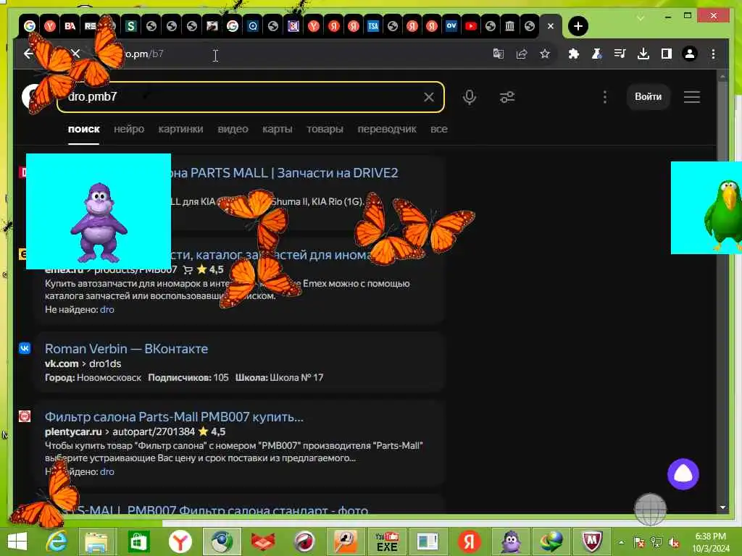This screenshot has width=742, height=556.
Task: Expand the все tab list
Action: pyautogui.click(x=438, y=129)
